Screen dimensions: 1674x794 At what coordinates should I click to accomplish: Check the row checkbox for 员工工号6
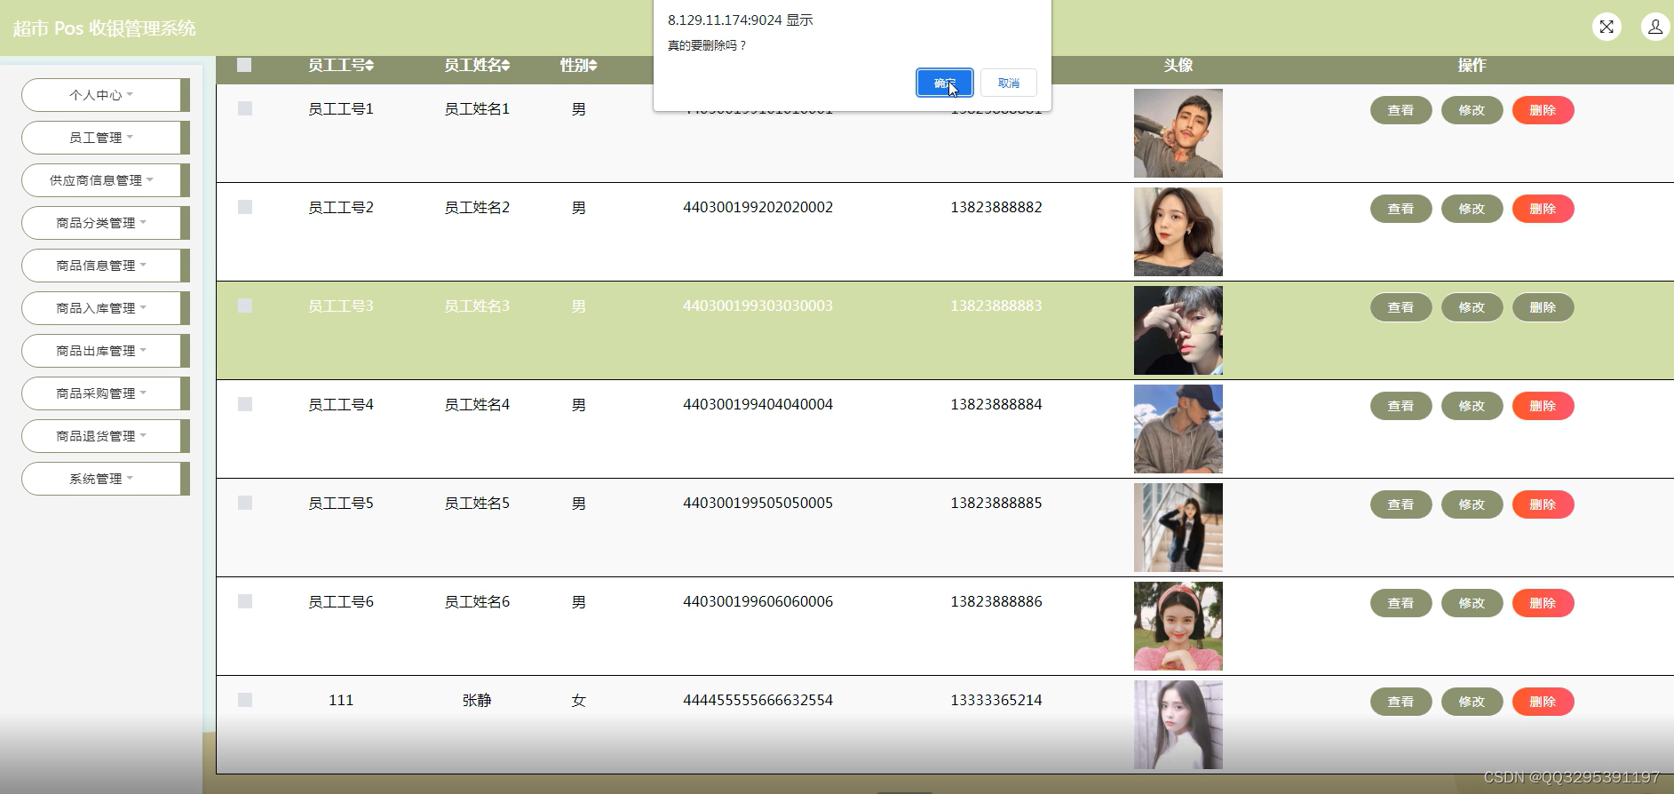coord(245,601)
